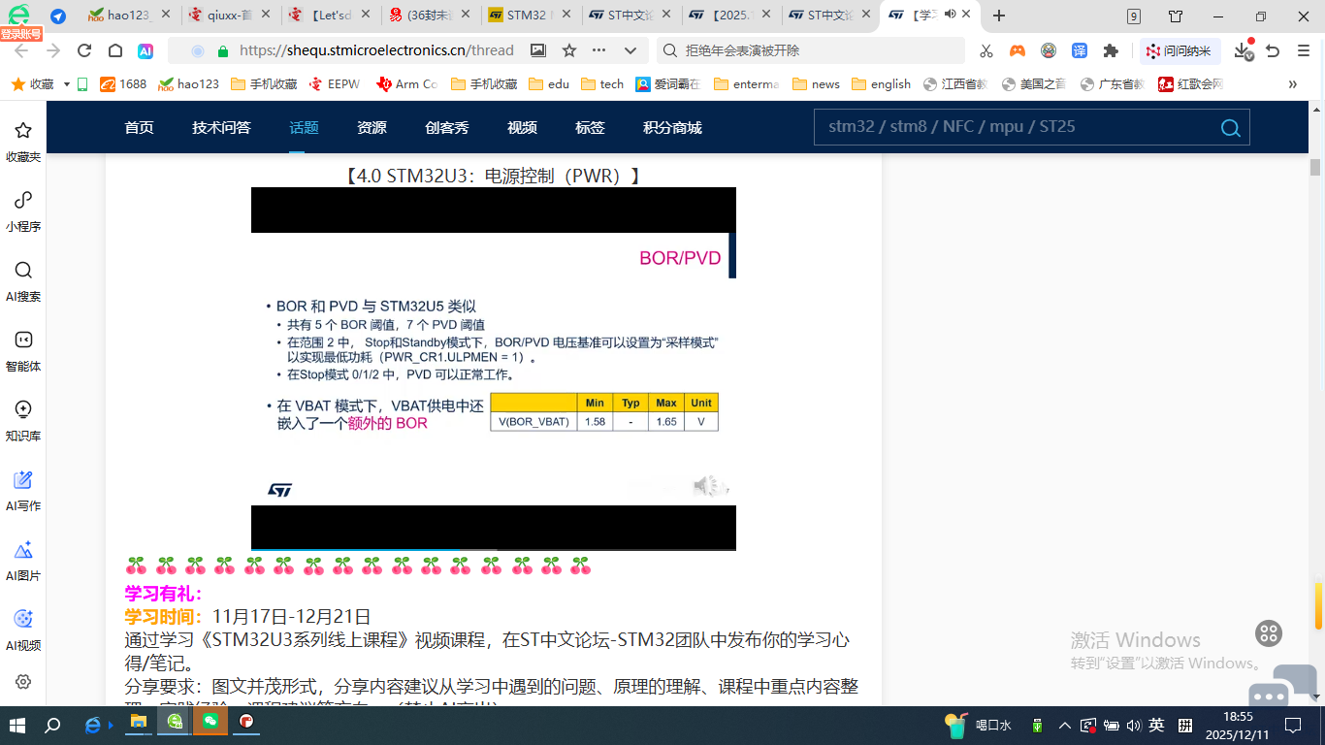Toggle the 英 input language indicator
Image resolution: width=1325 pixels, height=745 pixels.
(1156, 725)
